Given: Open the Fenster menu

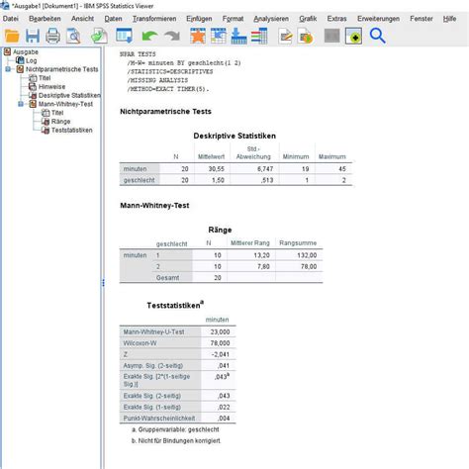Looking at the screenshot, I should click(422, 19).
